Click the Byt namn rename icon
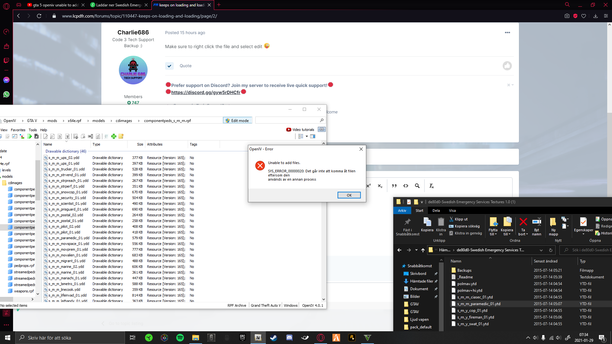 (x=536, y=222)
